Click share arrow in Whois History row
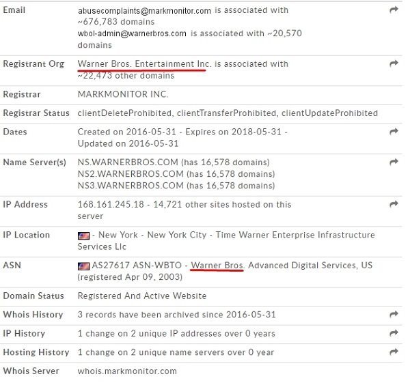 [394, 314]
